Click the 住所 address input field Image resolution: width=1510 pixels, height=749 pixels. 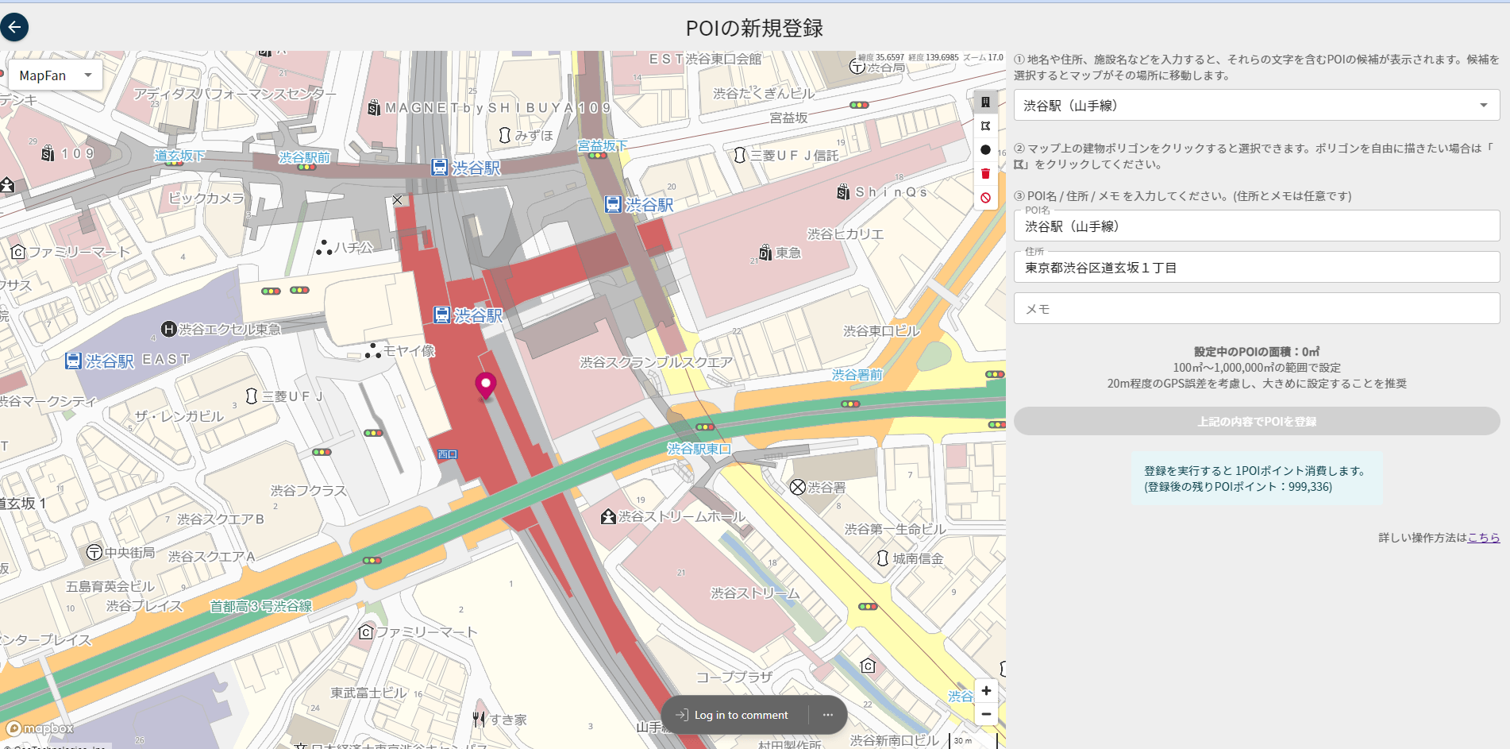click(1256, 267)
